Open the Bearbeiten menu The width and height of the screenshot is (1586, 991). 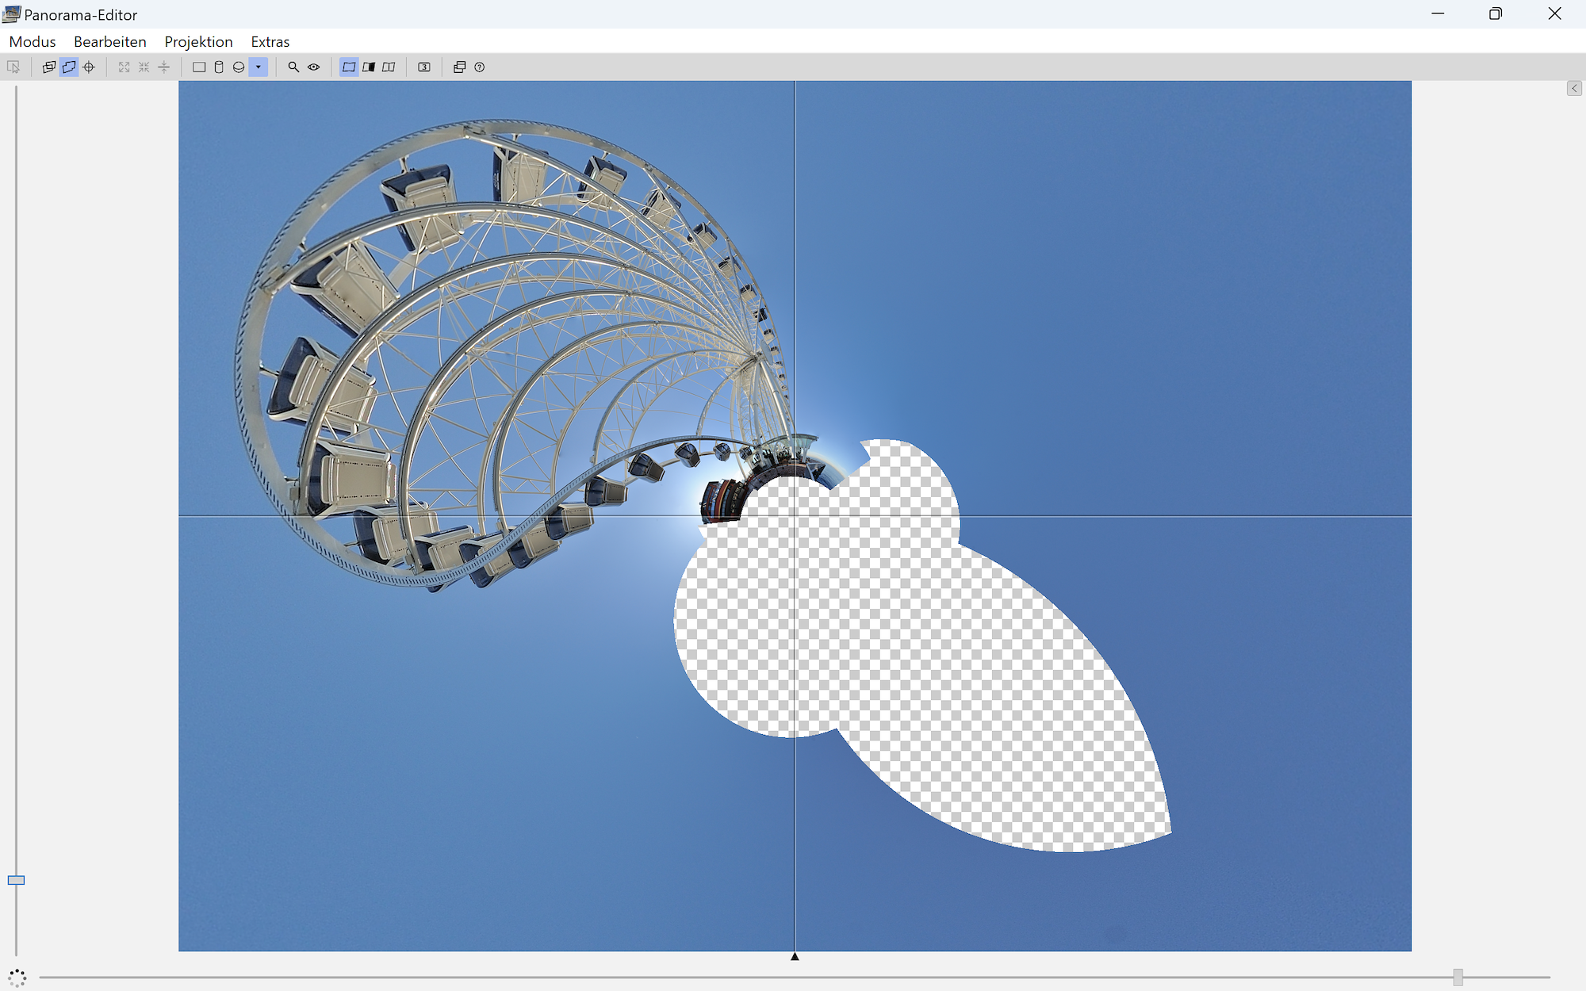click(x=109, y=41)
